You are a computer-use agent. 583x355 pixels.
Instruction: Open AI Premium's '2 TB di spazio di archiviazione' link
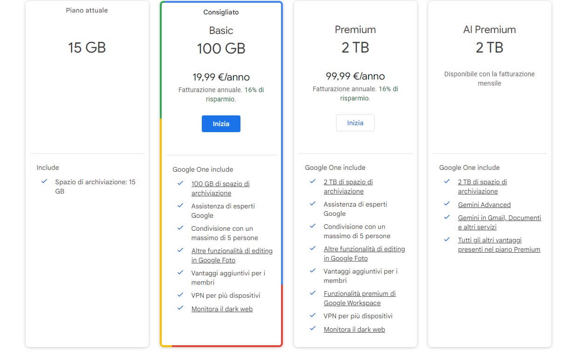[x=482, y=187]
